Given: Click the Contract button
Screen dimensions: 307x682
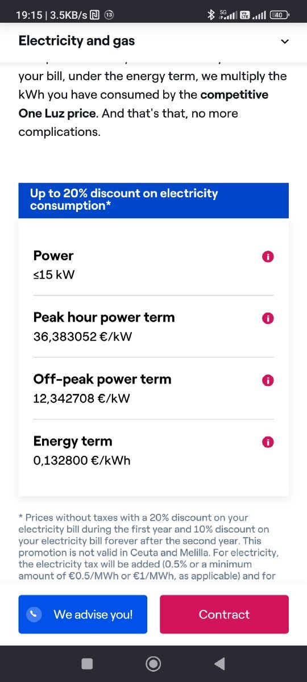Looking at the screenshot, I should click(224, 614).
